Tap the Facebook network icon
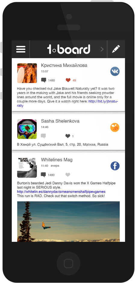135x283 pixels. (115, 166)
